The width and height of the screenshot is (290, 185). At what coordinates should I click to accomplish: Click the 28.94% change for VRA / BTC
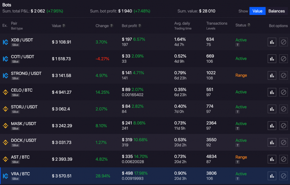103,176
